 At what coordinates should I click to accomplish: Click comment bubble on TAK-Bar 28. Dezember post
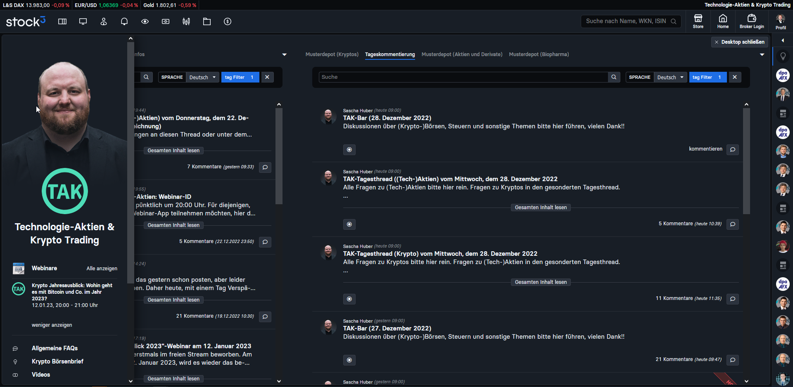pyautogui.click(x=733, y=149)
